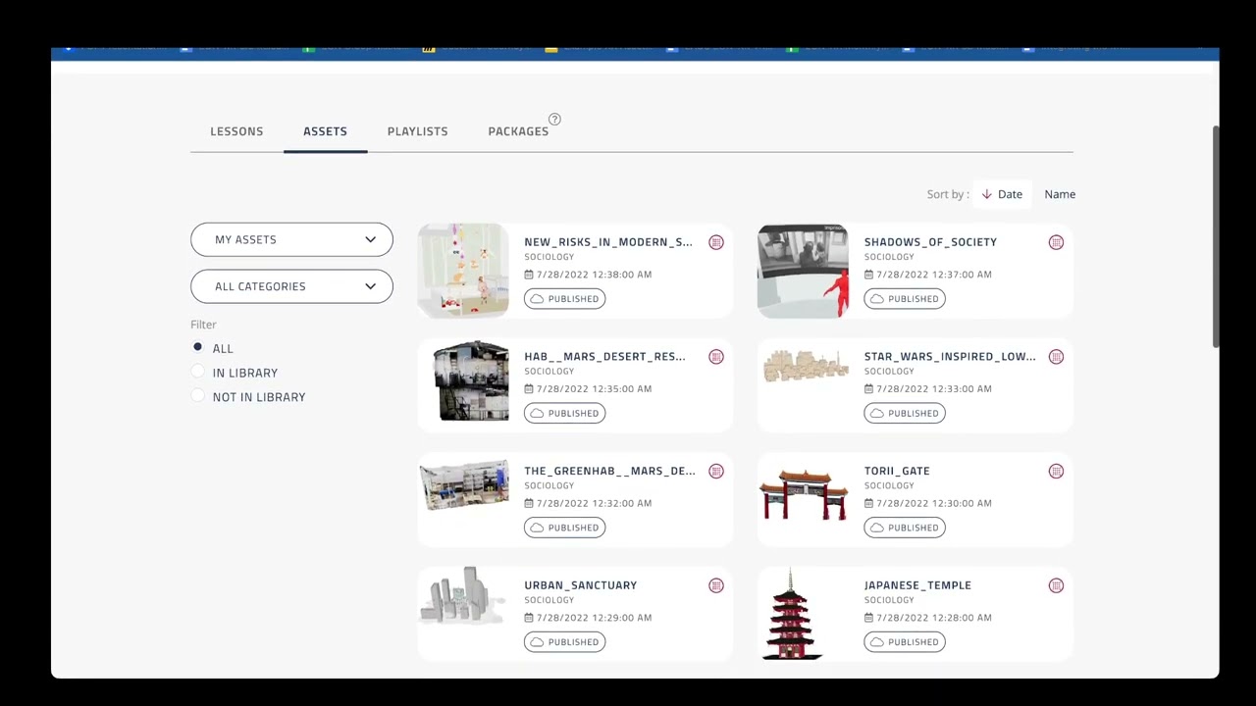
Task: Click the STAR_WARS_INSPIRED_LOW title text
Action: (x=950, y=357)
